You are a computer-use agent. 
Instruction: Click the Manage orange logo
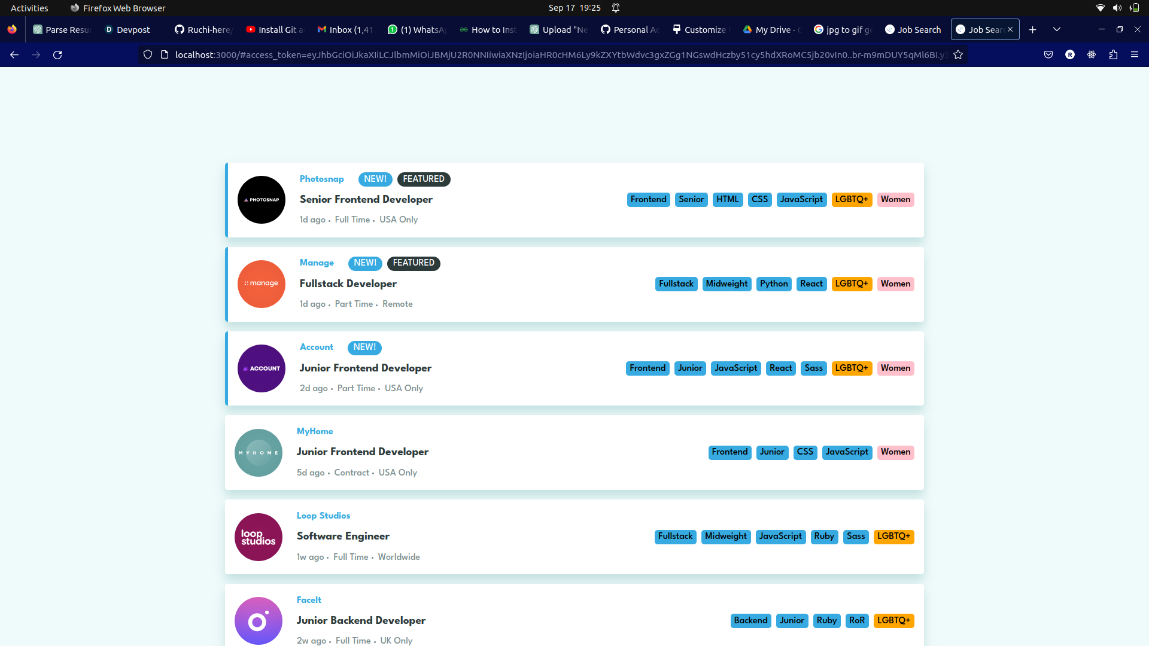pos(262,284)
